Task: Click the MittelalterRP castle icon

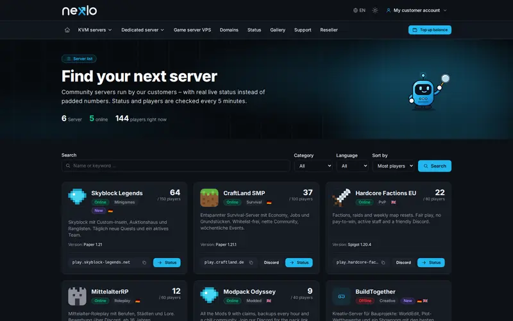Action: tap(77, 296)
